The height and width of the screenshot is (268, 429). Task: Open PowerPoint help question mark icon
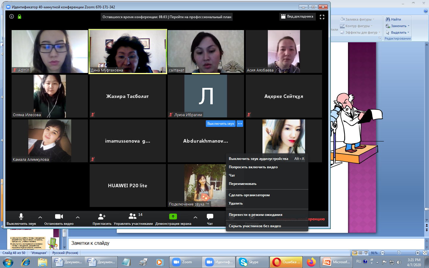point(426,11)
